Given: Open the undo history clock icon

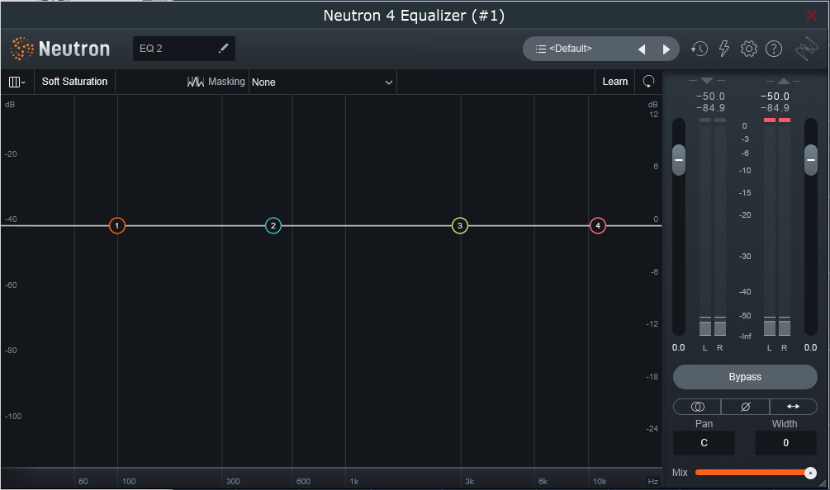Looking at the screenshot, I should coord(700,49).
